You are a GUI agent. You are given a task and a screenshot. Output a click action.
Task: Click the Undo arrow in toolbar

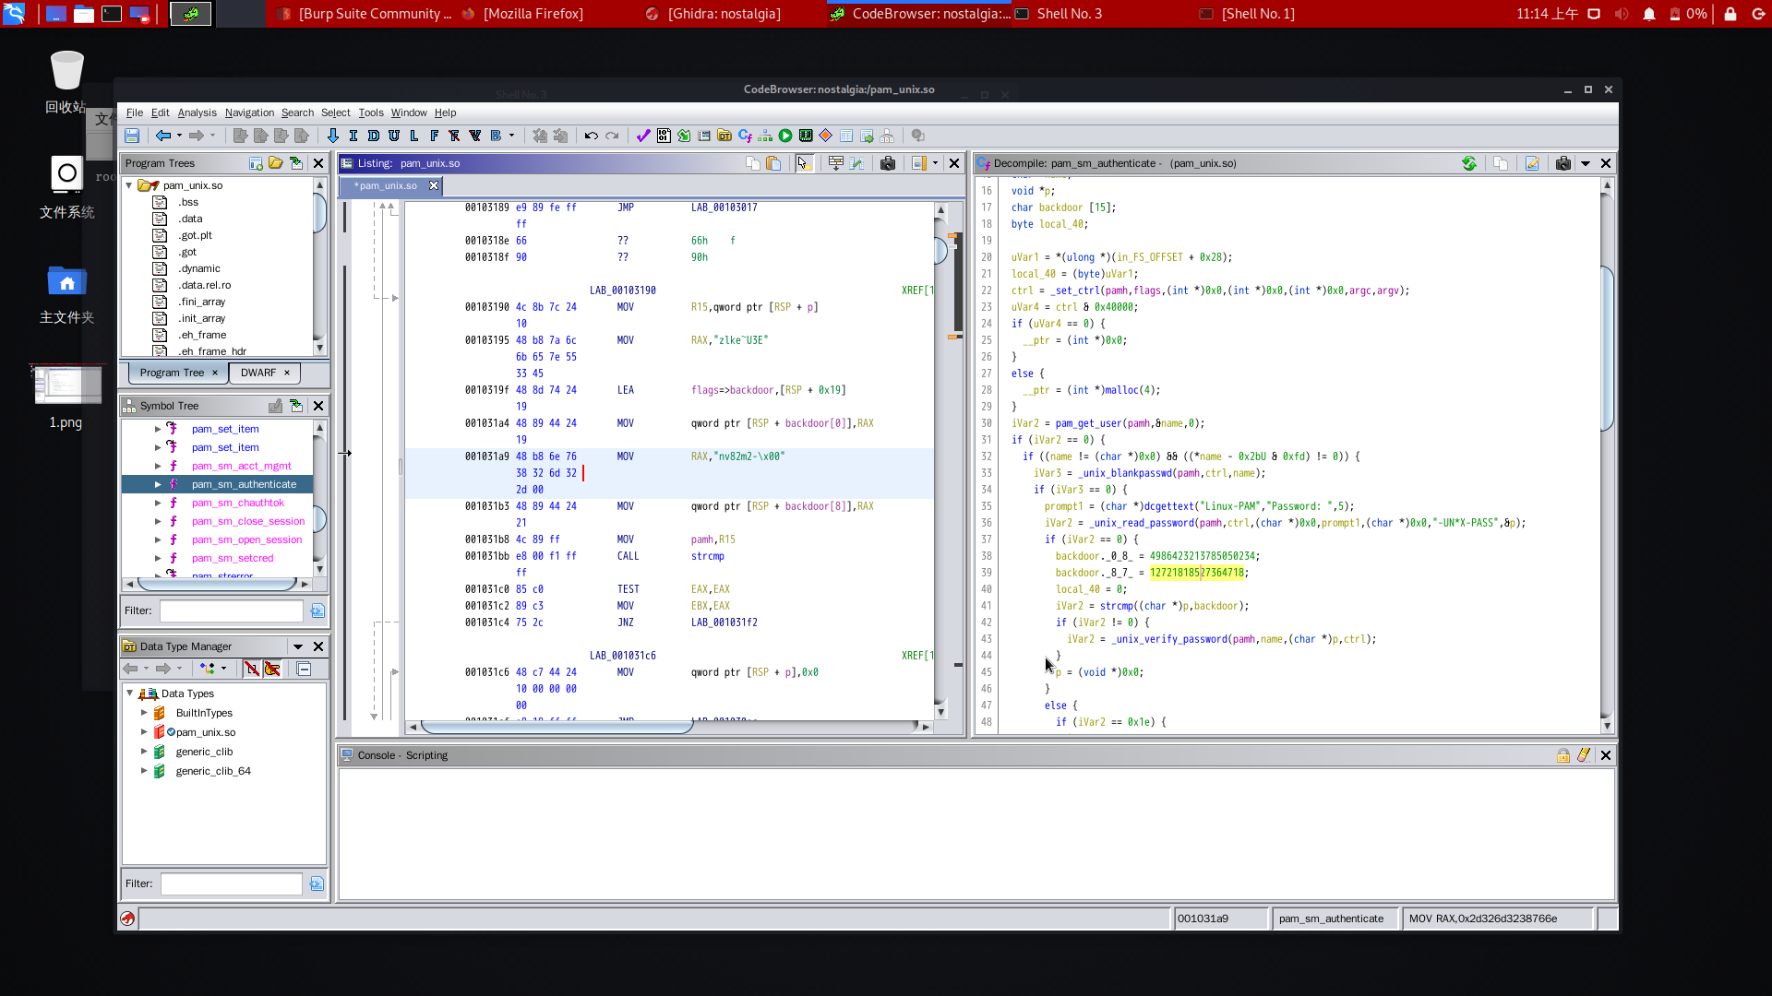[x=592, y=136]
